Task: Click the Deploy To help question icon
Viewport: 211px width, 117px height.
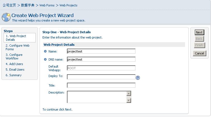Action: click(x=138, y=78)
